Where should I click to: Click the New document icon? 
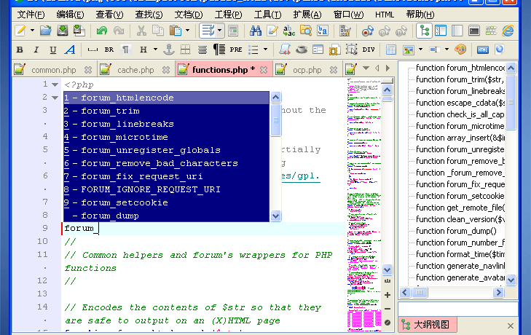click(20, 31)
